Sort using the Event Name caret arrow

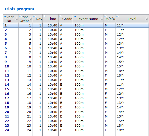tap(75, 17)
